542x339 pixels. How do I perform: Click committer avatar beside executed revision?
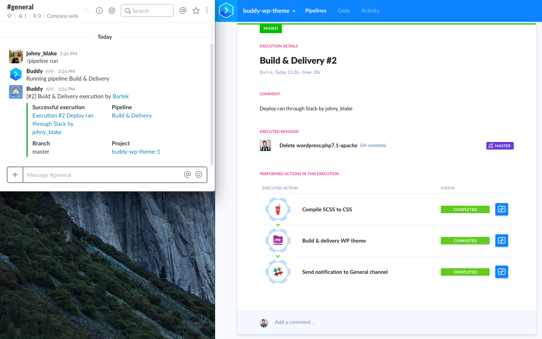[x=265, y=145]
